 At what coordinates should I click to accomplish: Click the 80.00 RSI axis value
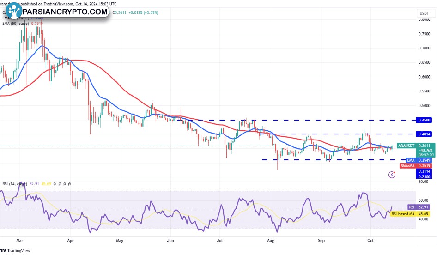tap(423, 182)
